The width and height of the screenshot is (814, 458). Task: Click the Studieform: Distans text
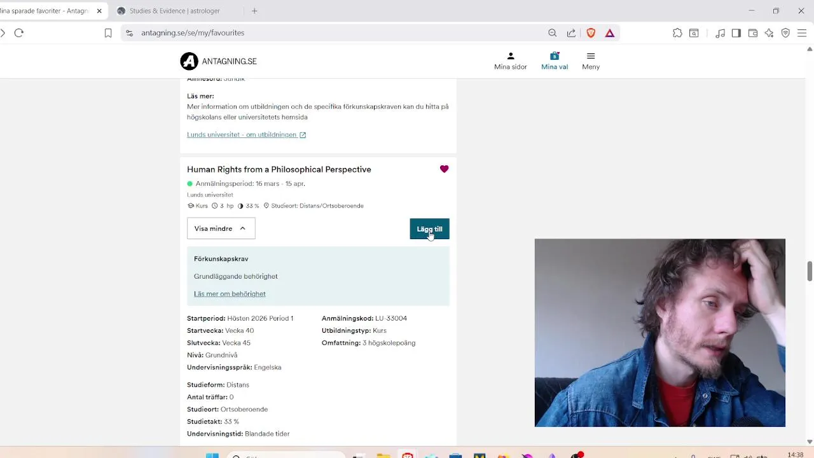click(218, 385)
